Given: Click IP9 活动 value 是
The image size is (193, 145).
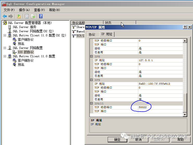Looking at the screenshot, I should click(160, 96).
